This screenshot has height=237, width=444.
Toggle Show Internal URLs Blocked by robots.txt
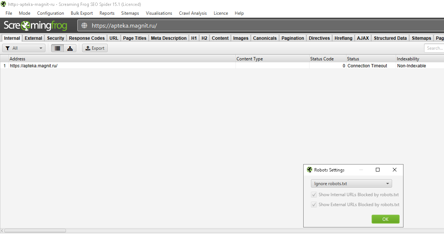[x=314, y=195]
